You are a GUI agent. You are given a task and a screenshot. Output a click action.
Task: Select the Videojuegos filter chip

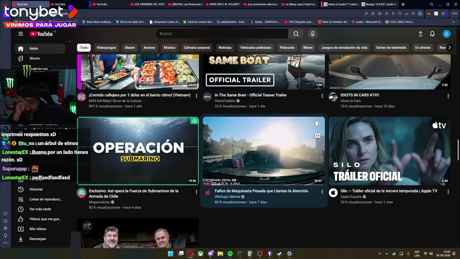[106, 47]
